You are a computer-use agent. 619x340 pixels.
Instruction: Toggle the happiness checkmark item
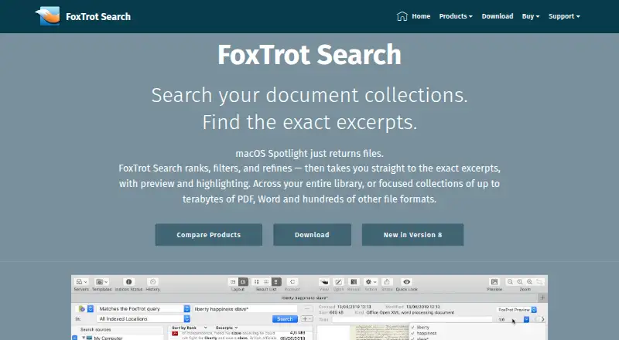point(423,333)
